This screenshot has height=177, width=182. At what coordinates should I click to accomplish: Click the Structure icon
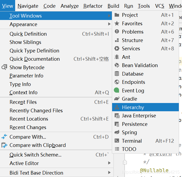coord(117,40)
